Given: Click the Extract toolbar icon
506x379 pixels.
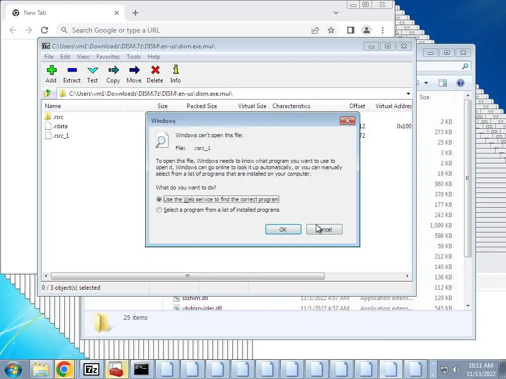Looking at the screenshot, I should pyautogui.click(x=72, y=74).
